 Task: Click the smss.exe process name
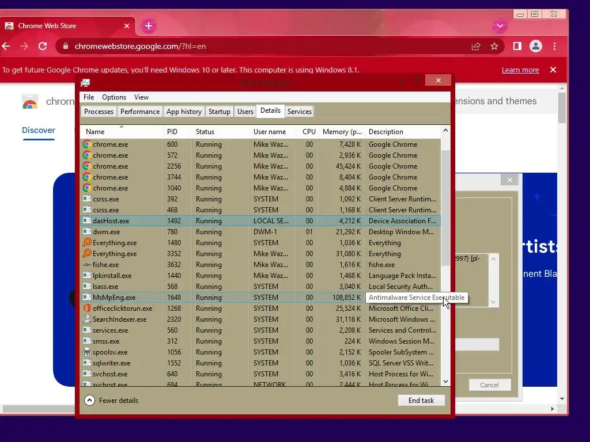(106, 341)
